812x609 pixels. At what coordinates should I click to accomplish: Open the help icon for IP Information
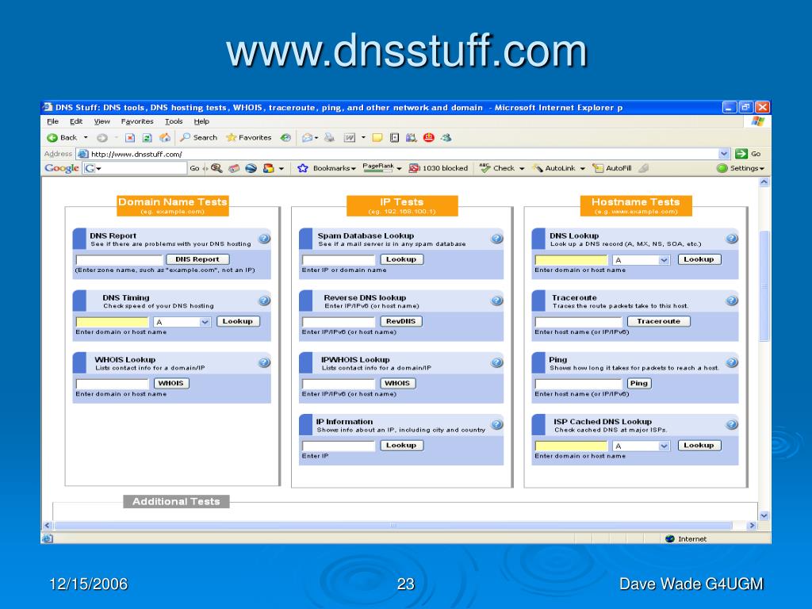pyautogui.click(x=496, y=425)
